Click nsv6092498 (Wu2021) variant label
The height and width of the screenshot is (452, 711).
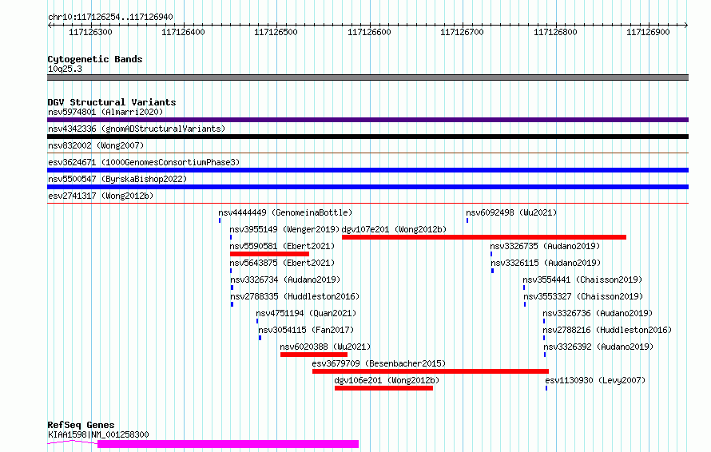tap(511, 212)
